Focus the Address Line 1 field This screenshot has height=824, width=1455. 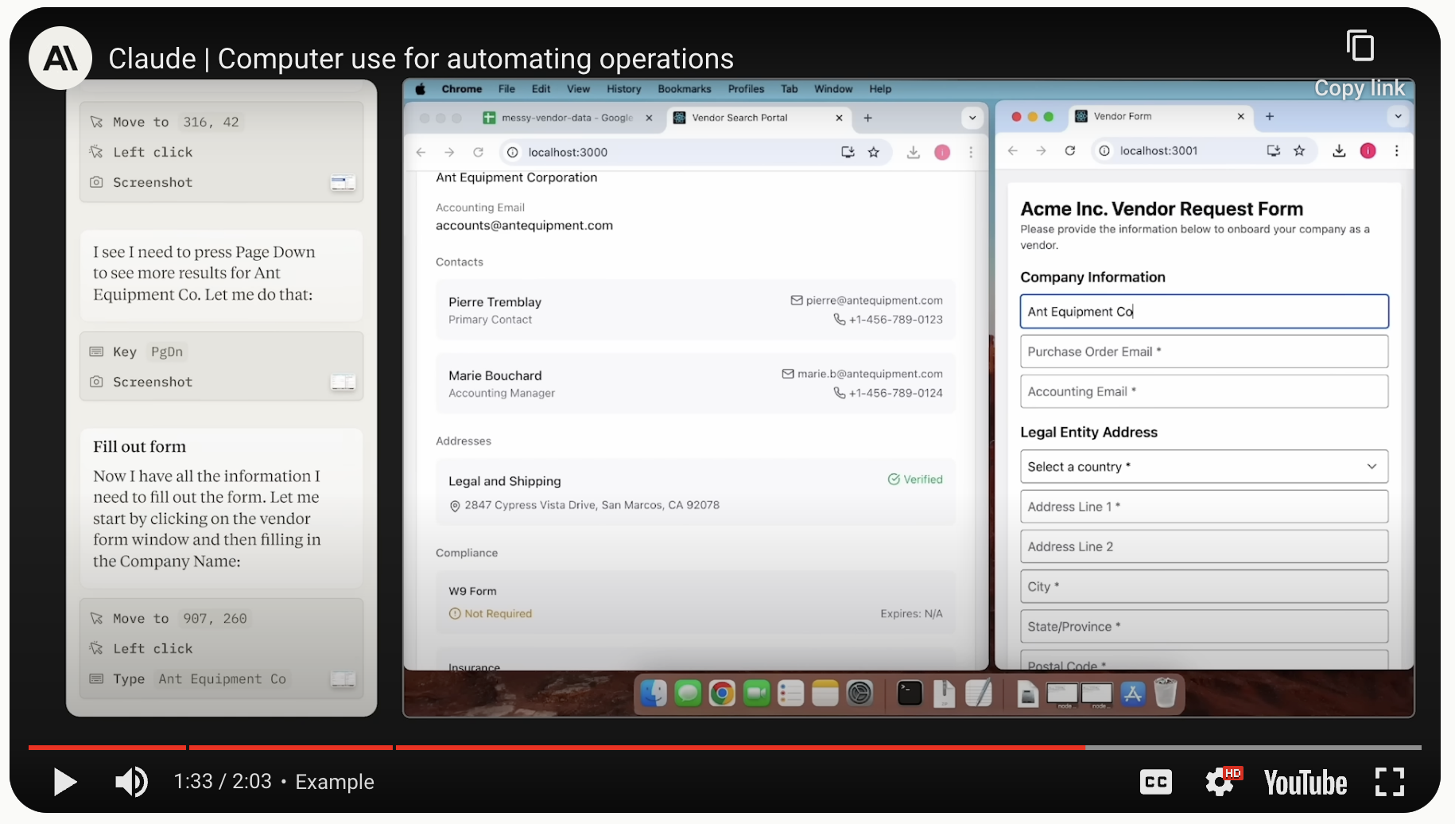[1204, 507]
